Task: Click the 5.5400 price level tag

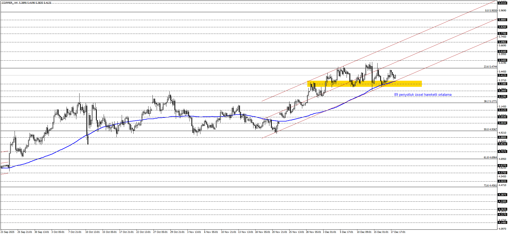Action: click(x=502, y=60)
